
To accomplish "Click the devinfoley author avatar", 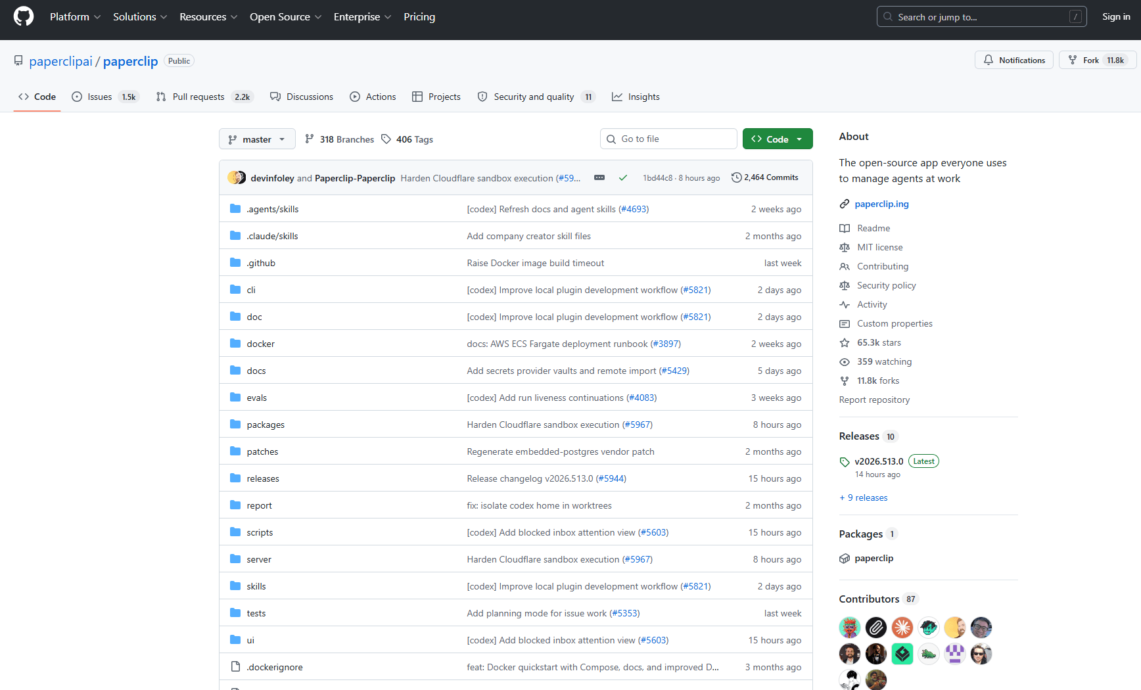I will 233,177.
